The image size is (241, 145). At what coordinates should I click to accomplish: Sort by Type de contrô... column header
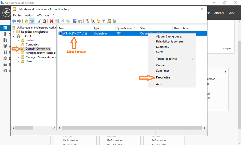[x=127, y=28]
